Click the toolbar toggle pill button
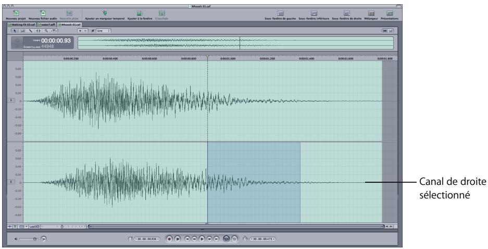The height and width of the screenshot is (249, 488). (398, 6)
